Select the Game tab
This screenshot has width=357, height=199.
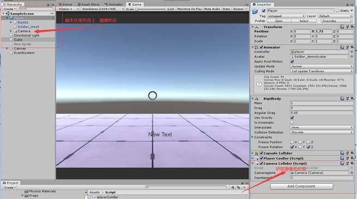click(135, 4)
